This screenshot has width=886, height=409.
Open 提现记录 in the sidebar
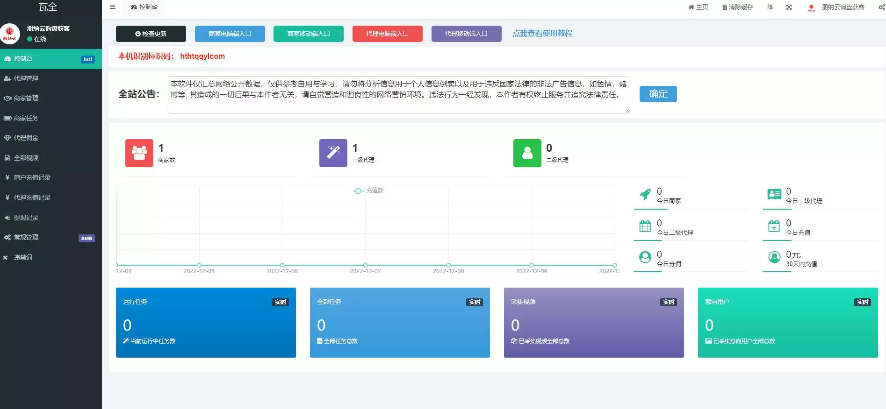pyautogui.click(x=51, y=218)
